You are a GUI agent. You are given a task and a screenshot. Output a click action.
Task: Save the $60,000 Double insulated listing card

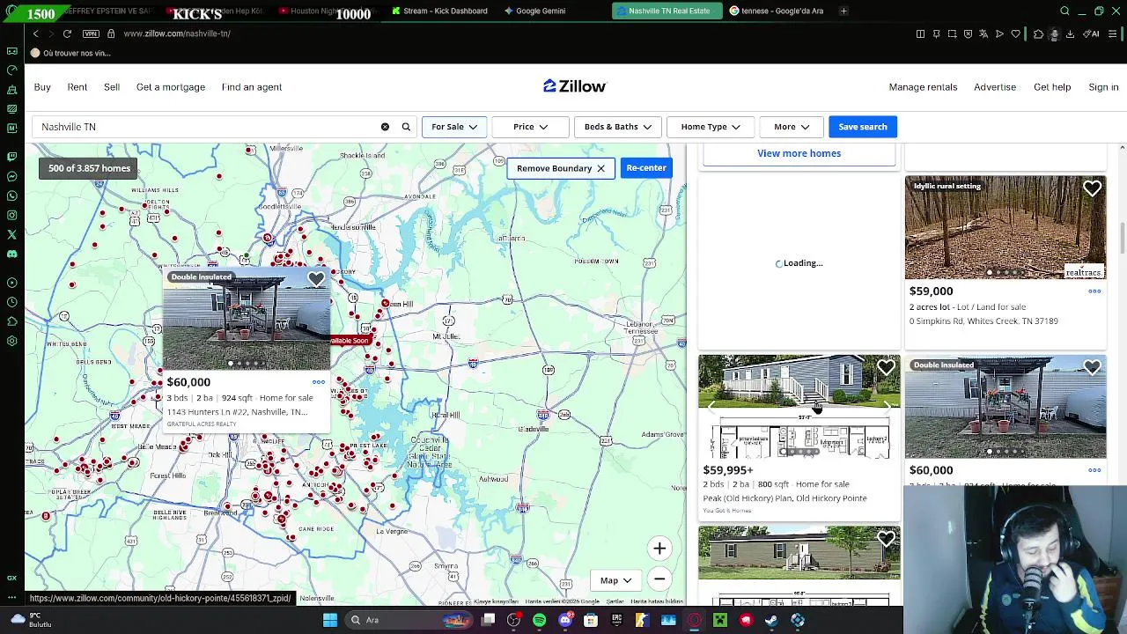click(1093, 367)
